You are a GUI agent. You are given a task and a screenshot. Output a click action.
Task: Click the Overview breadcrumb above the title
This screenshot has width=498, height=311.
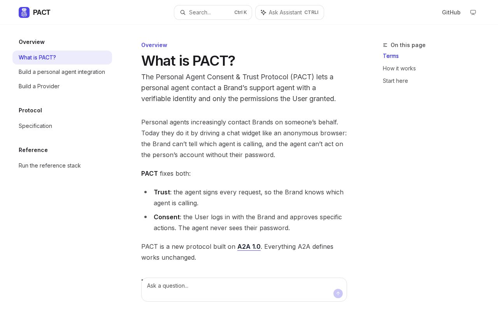(x=154, y=45)
